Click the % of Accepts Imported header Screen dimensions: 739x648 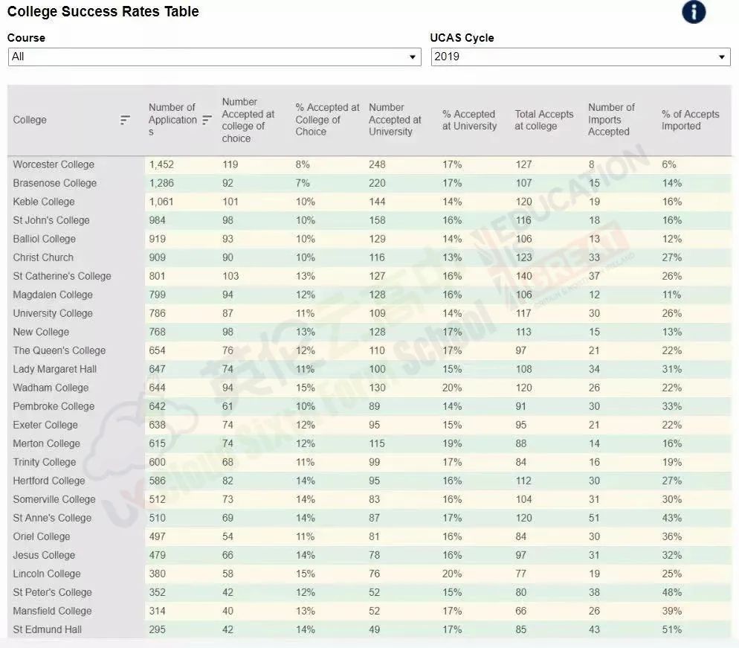click(x=690, y=120)
